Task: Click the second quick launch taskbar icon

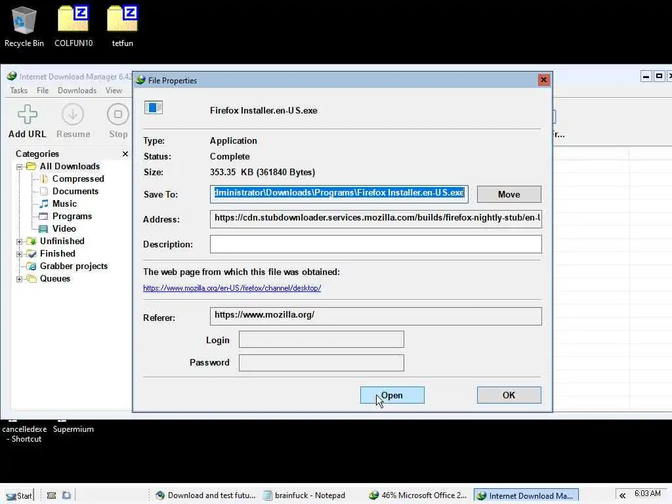Action: (x=66, y=495)
